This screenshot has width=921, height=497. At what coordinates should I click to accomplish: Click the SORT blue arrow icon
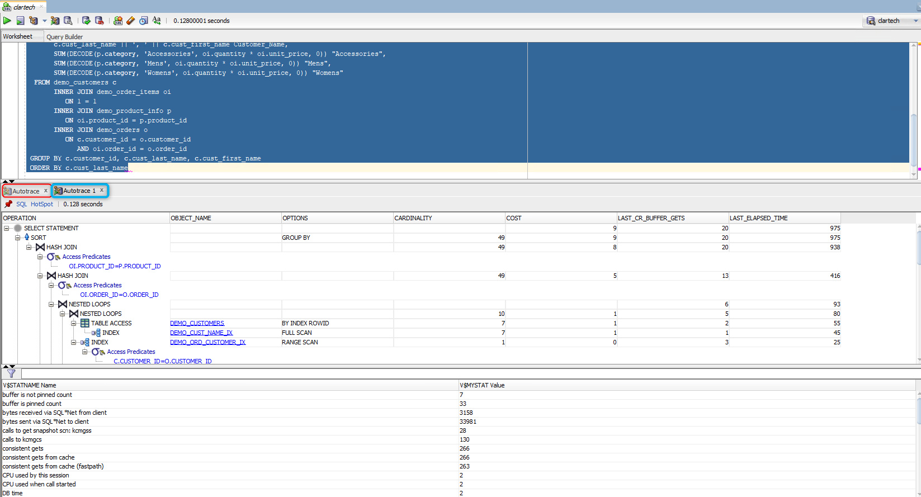click(x=27, y=238)
